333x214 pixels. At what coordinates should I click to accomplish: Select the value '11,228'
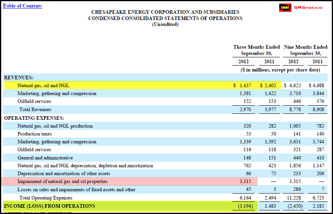(294, 198)
